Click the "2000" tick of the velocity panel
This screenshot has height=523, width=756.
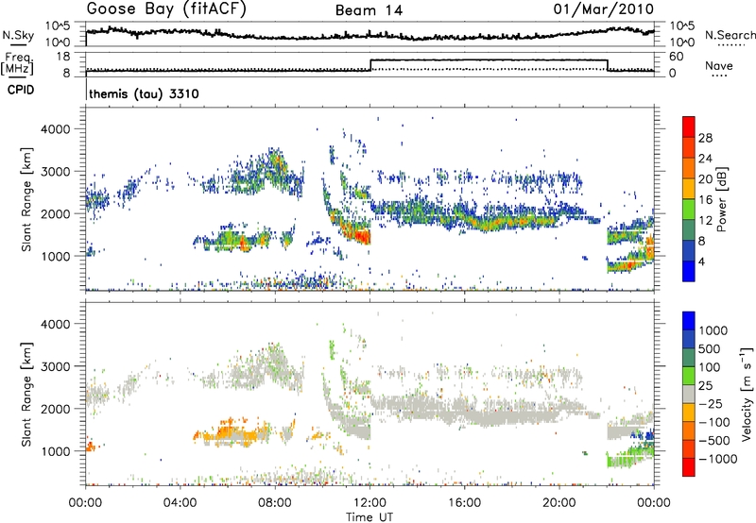point(58,409)
